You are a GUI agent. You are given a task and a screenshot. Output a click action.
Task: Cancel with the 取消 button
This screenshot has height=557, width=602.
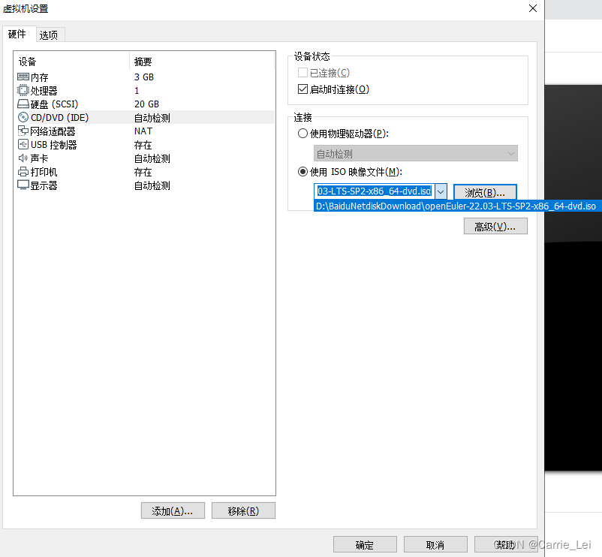[x=435, y=545]
